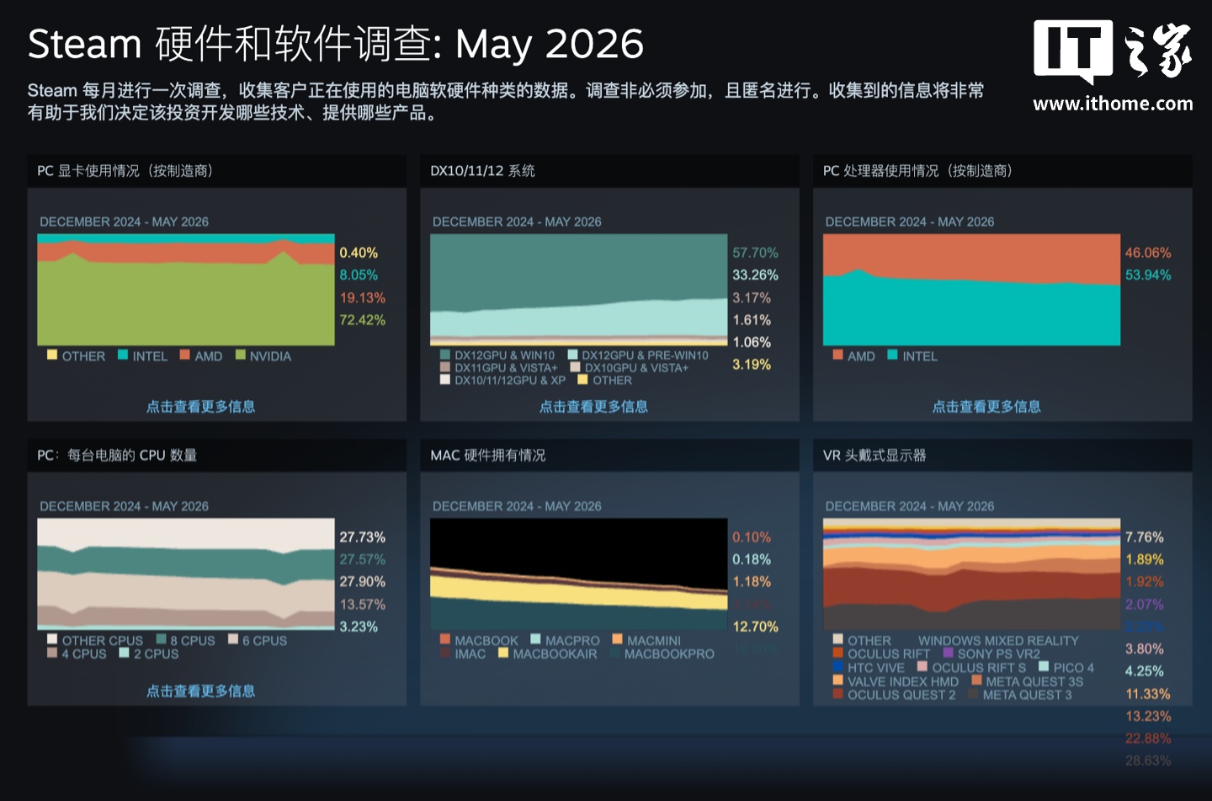Viewport: 1212px width, 801px height.
Task: Click the 0.40% value
Action: tap(359, 253)
